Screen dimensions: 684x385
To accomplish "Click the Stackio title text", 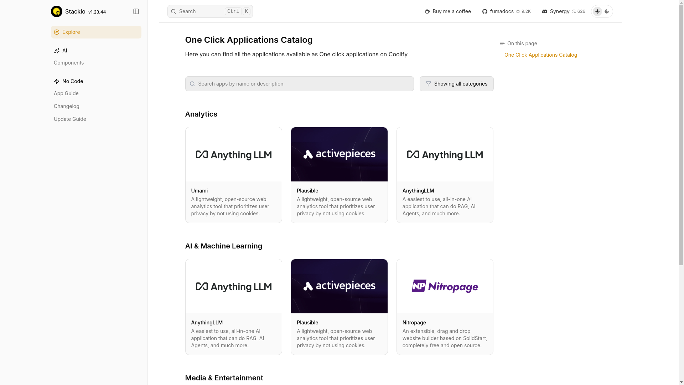I will tap(75, 11).
